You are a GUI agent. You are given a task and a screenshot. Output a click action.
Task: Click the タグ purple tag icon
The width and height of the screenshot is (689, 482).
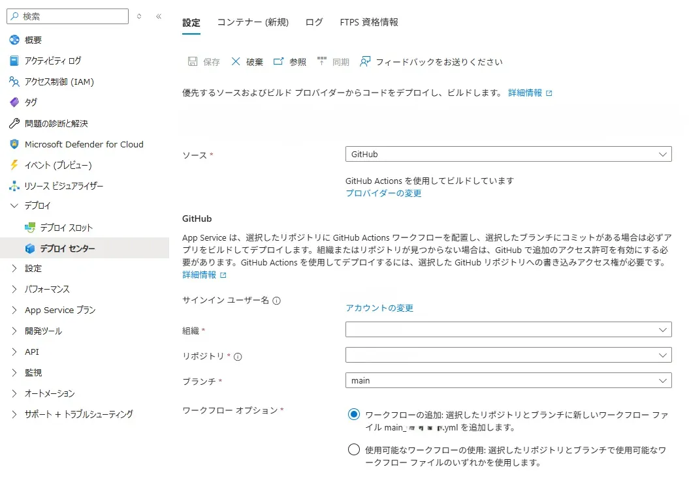click(14, 102)
